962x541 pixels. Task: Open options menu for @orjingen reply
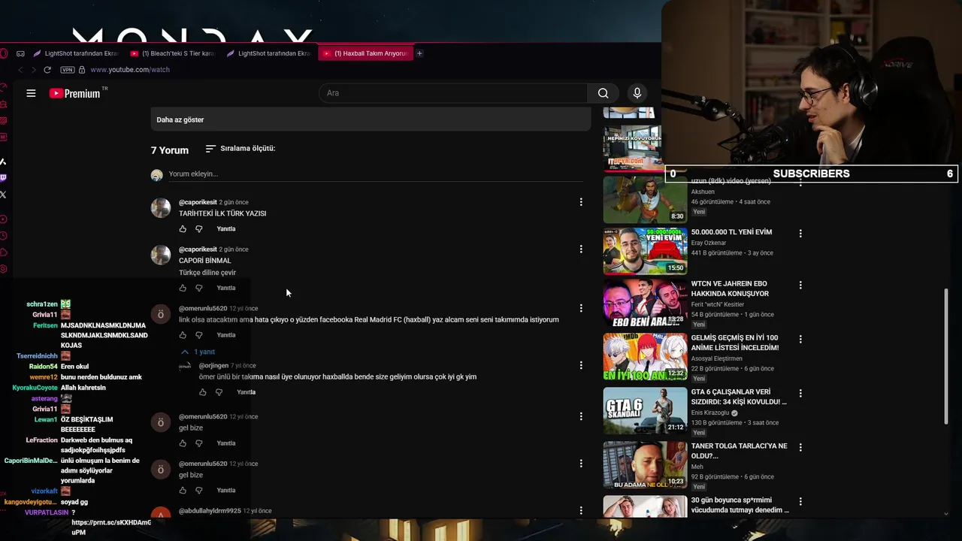click(580, 365)
